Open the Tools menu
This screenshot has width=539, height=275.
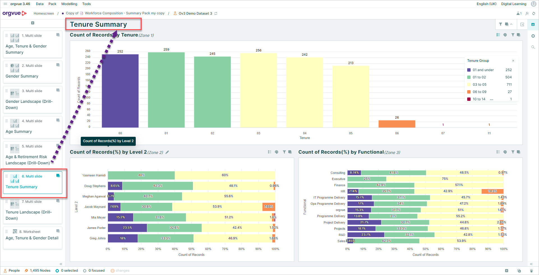pos(87,4)
